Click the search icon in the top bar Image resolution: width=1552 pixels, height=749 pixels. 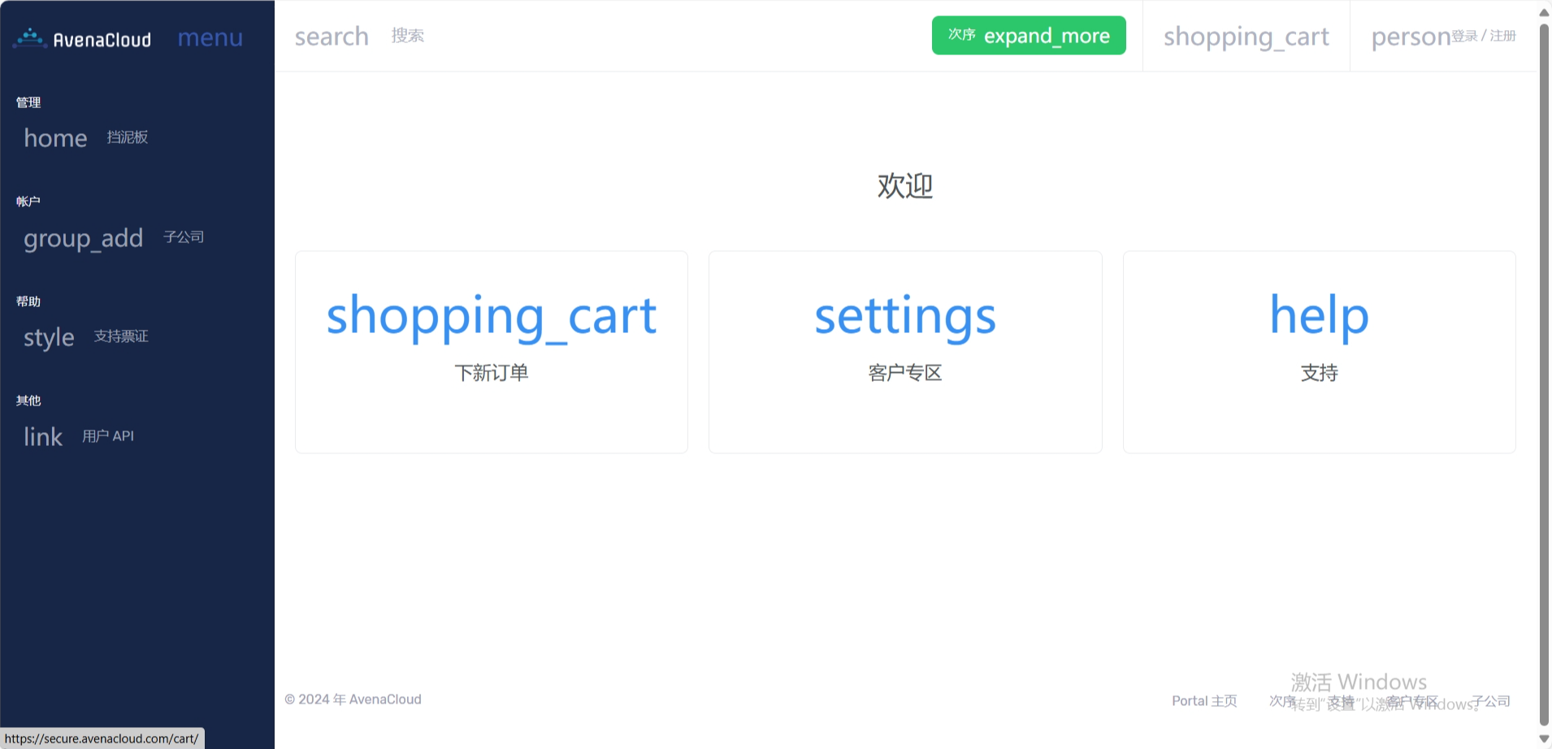pyautogui.click(x=332, y=37)
